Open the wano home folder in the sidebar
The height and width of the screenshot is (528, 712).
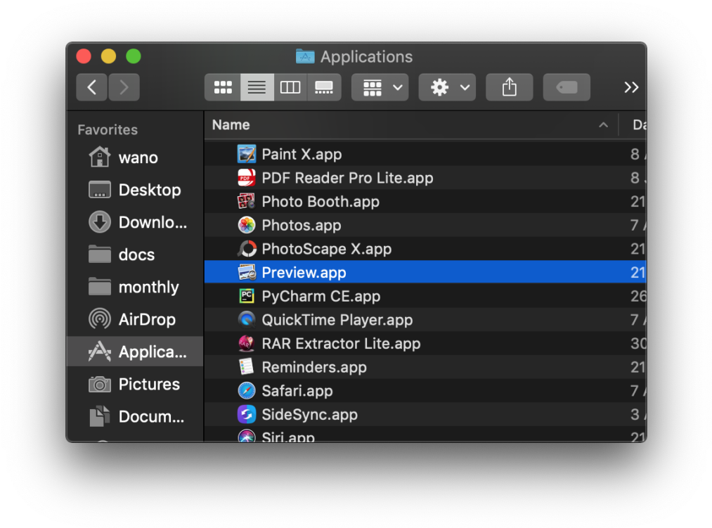[x=135, y=157]
